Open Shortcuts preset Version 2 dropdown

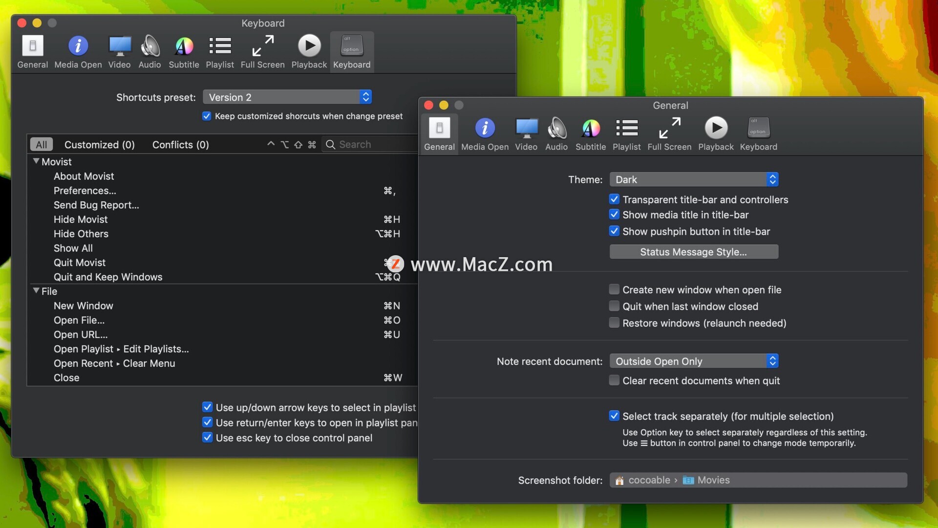pos(287,97)
